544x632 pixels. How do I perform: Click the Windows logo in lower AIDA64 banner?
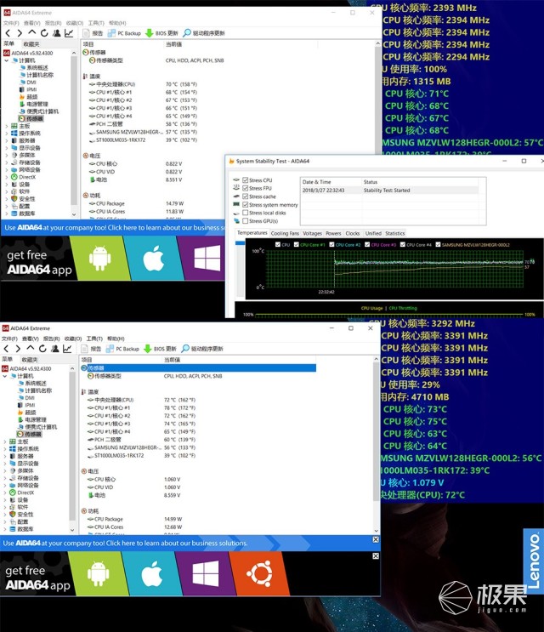pyautogui.click(x=206, y=574)
